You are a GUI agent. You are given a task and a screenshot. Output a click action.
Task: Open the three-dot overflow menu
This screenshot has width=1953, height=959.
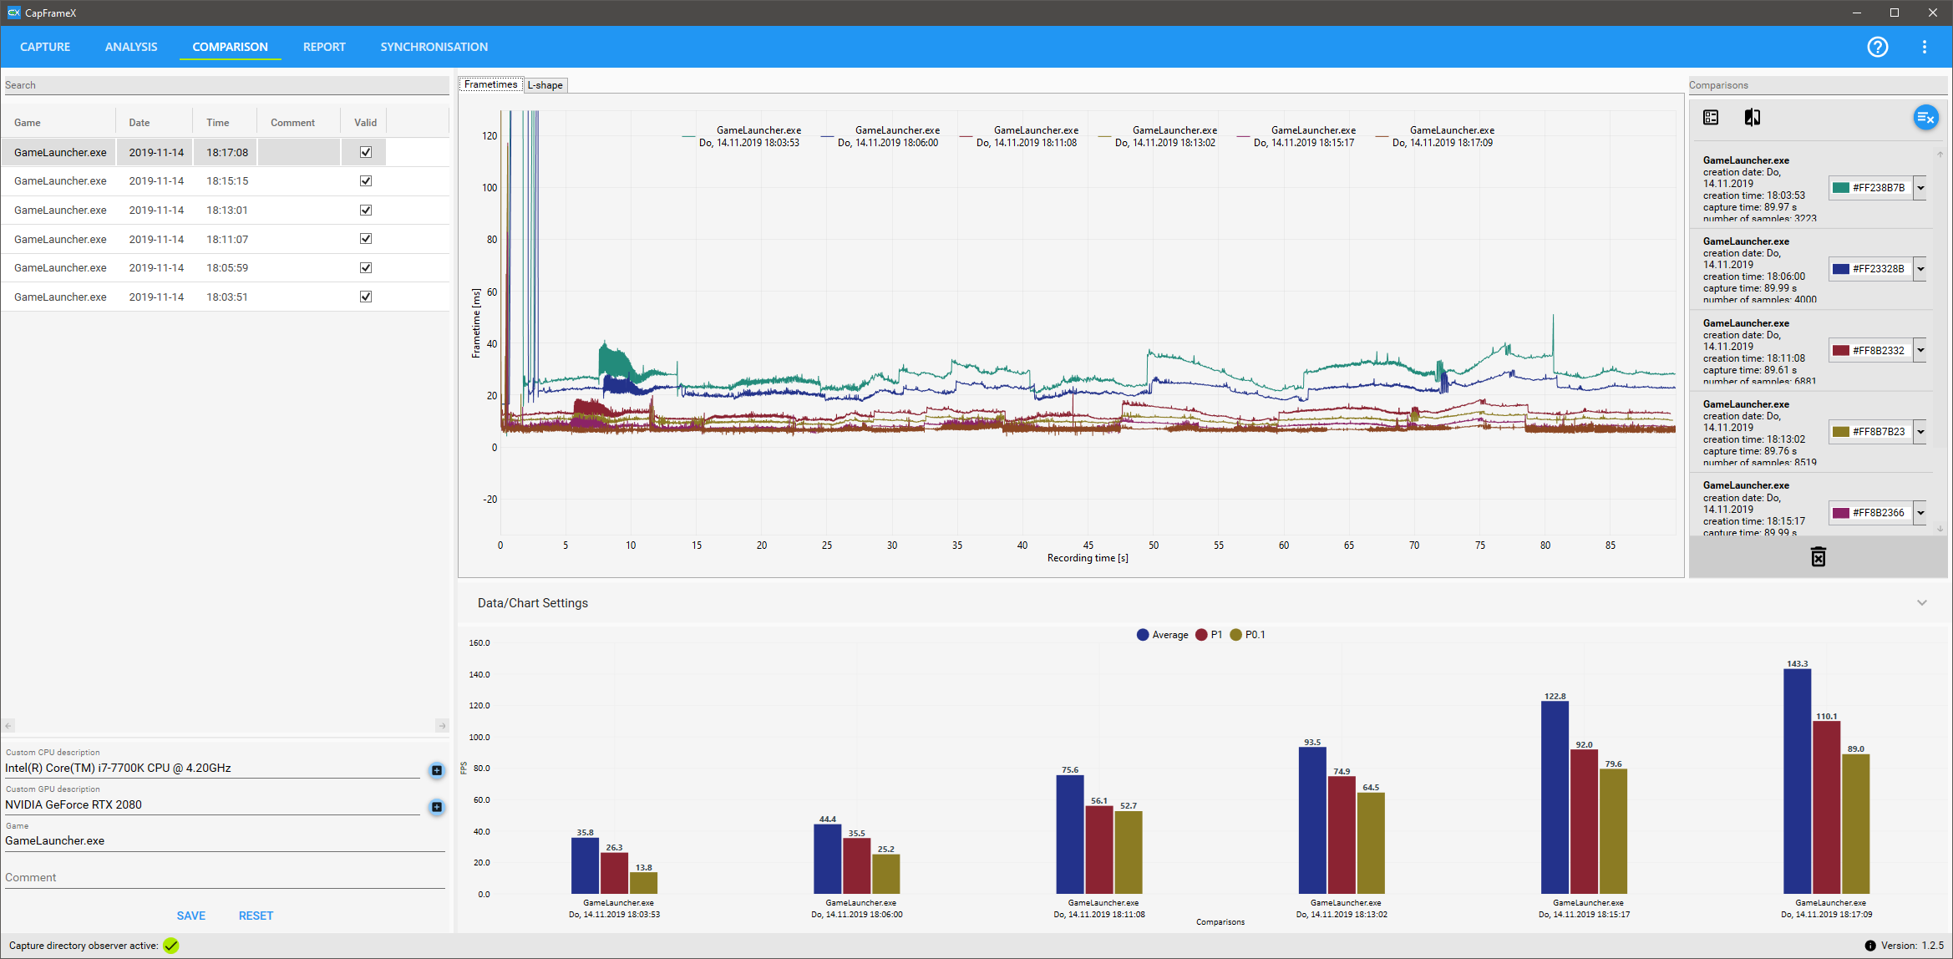1924,47
